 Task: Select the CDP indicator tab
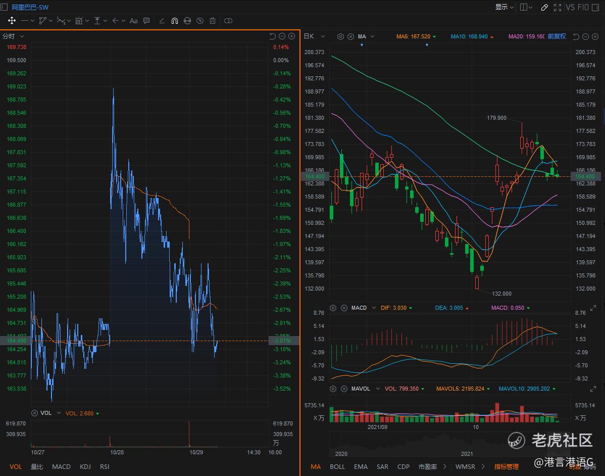pos(404,467)
